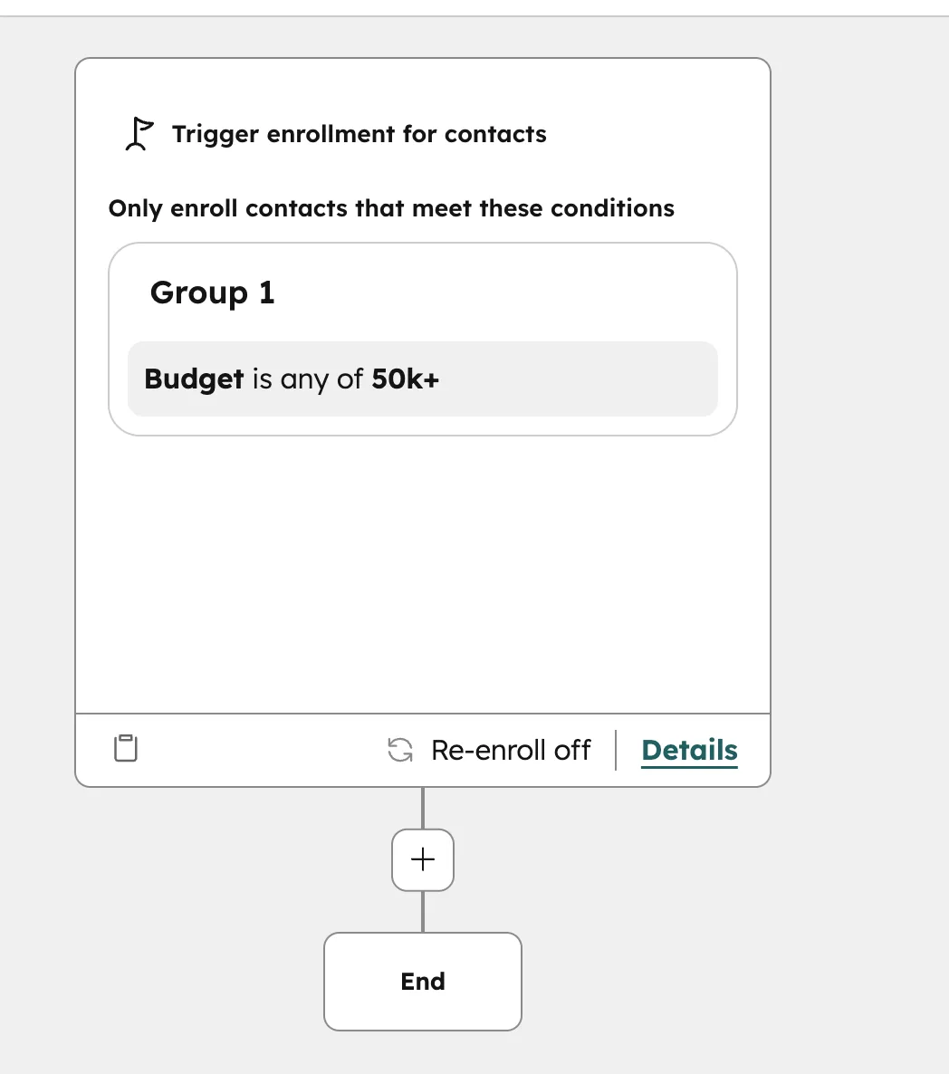Select the End node of the workflow
The height and width of the screenshot is (1074, 949).
[422, 981]
